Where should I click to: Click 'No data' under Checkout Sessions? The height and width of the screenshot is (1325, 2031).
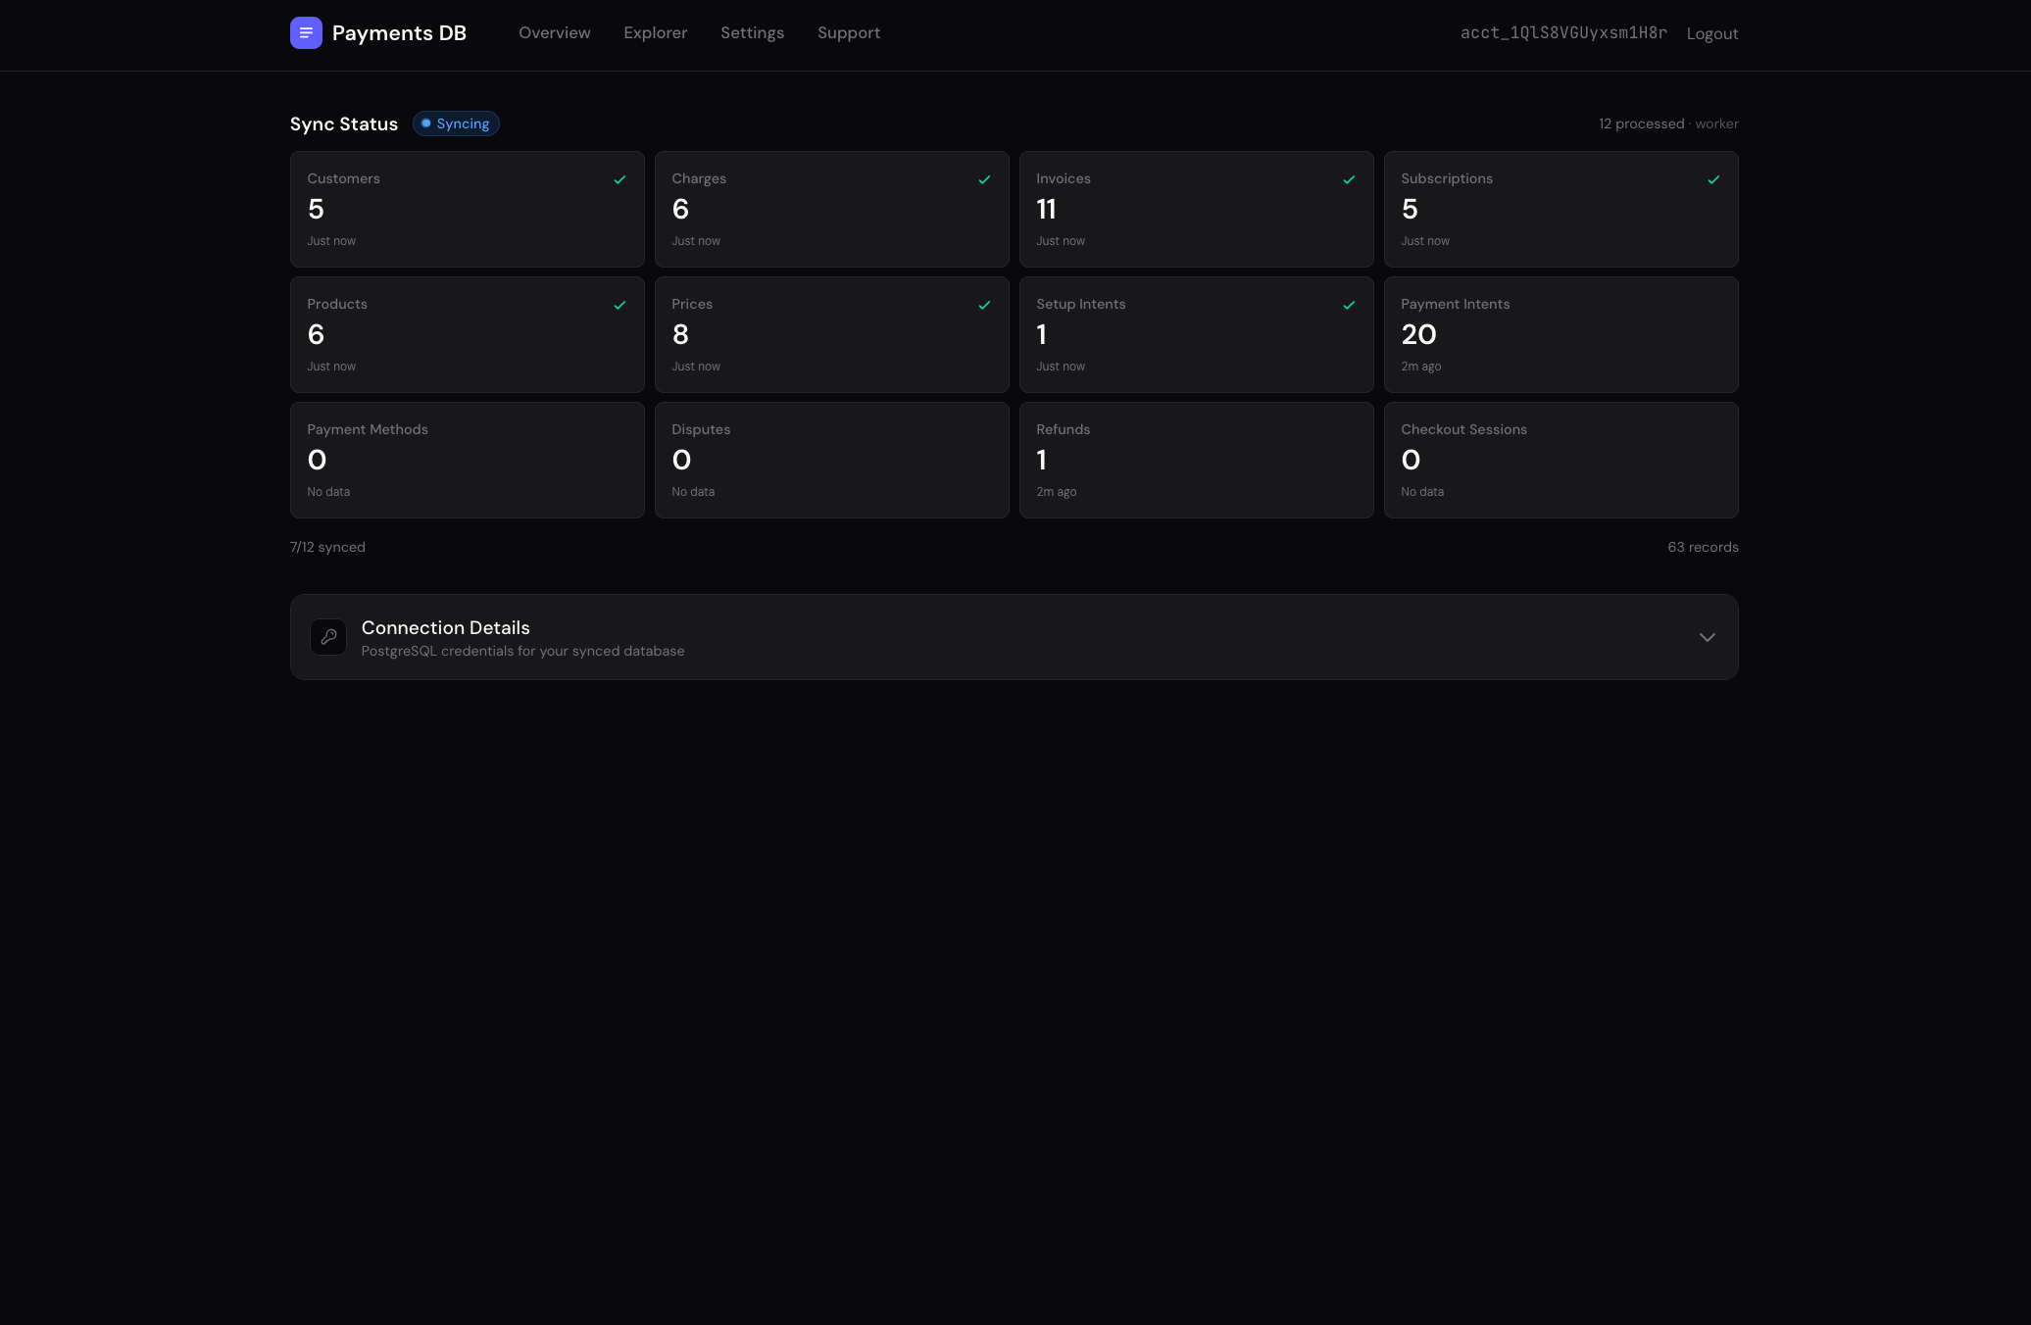pos(1422,492)
